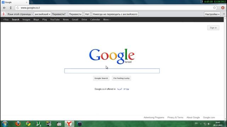This screenshot has height=127, width=227.
Task: Click the page vertical scrollbar
Action: tap(225, 69)
